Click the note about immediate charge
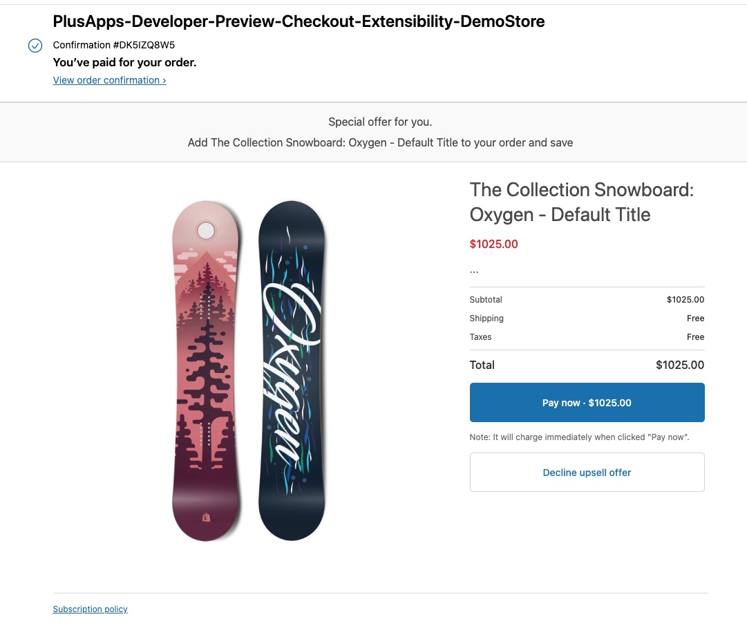The image size is (747, 628). (579, 437)
